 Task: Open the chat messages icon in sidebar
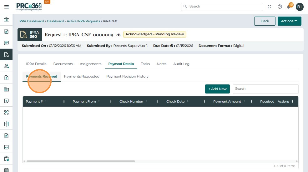[x=6, y=43]
